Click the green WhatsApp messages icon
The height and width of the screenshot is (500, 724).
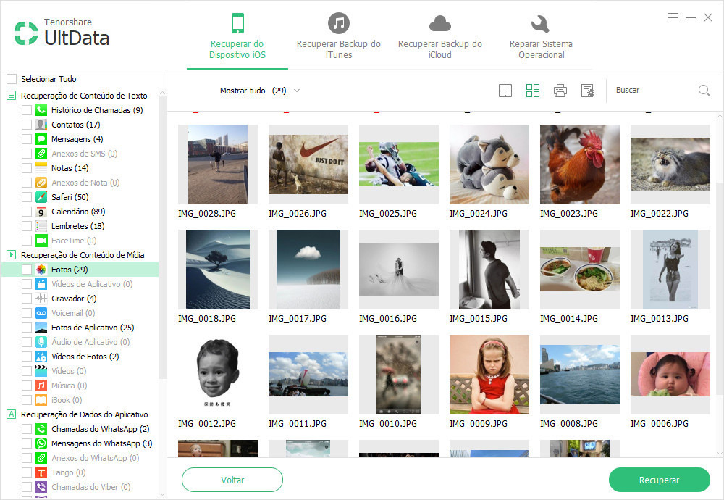(x=41, y=443)
